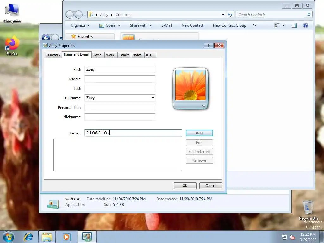Click the Favorites star in navigation pane
Viewport: 324px width, 243px height.
(73, 36)
